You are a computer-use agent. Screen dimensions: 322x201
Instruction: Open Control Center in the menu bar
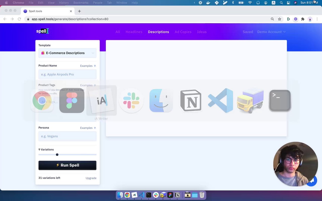(289, 3)
